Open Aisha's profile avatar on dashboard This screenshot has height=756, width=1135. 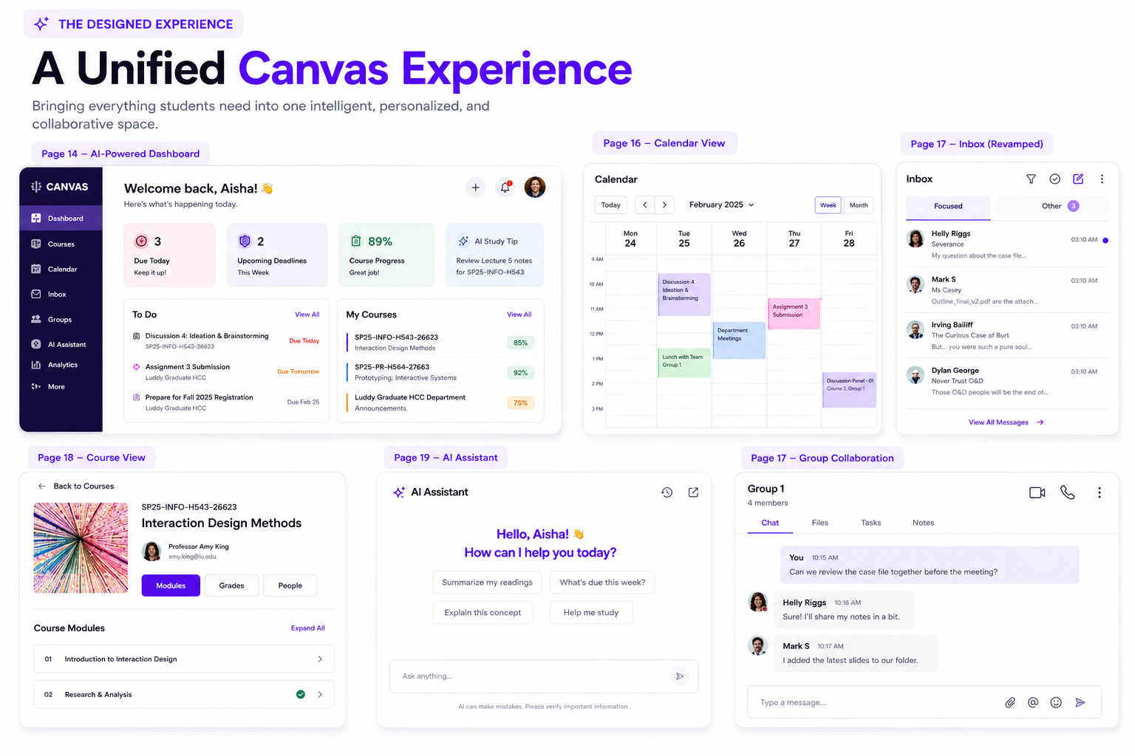tap(535, 188)
